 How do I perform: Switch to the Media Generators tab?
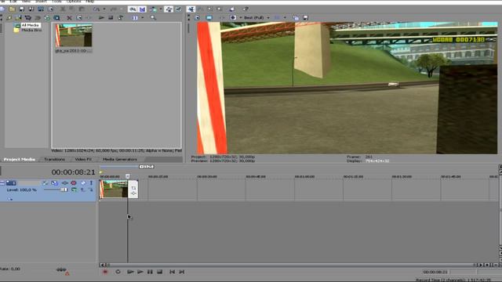pyautogui.click(x=120, y=159)
